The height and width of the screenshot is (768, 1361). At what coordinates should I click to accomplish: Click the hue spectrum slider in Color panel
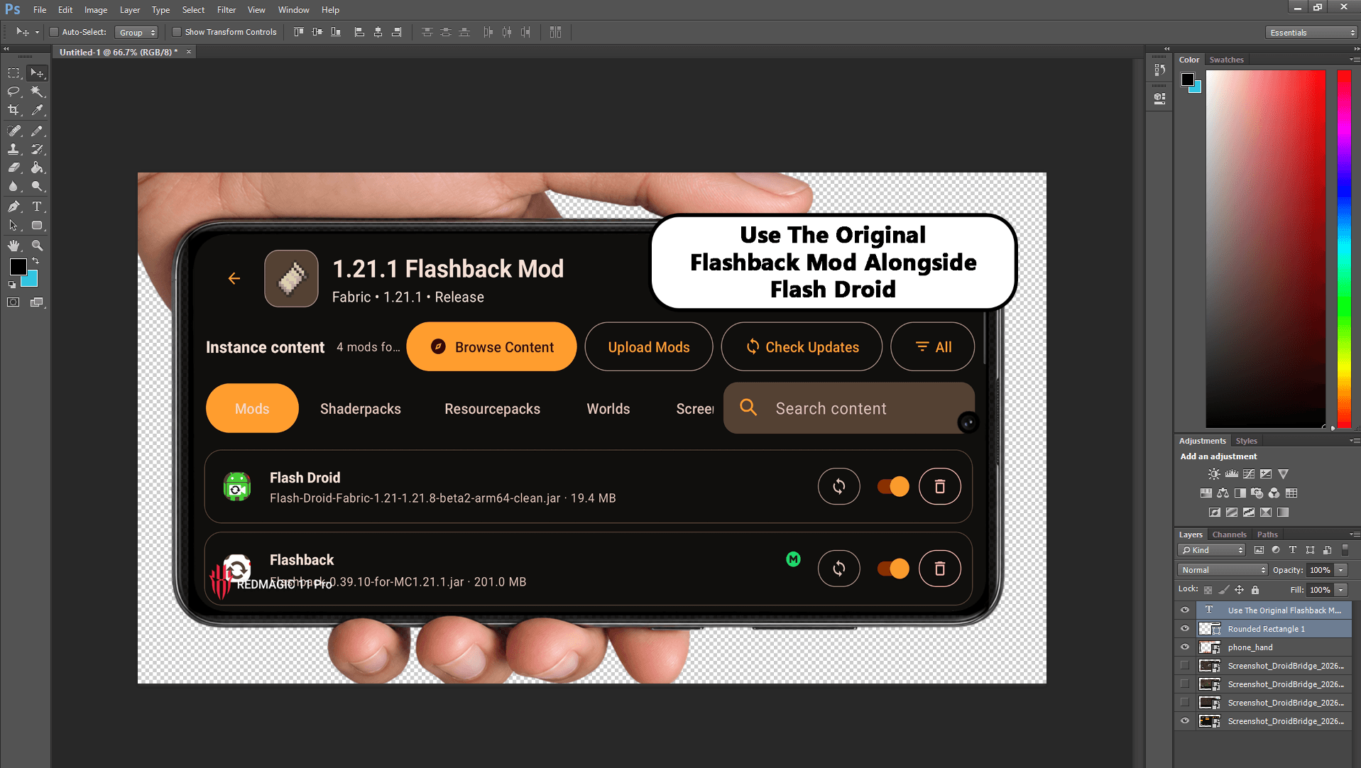coord(1344,248)
